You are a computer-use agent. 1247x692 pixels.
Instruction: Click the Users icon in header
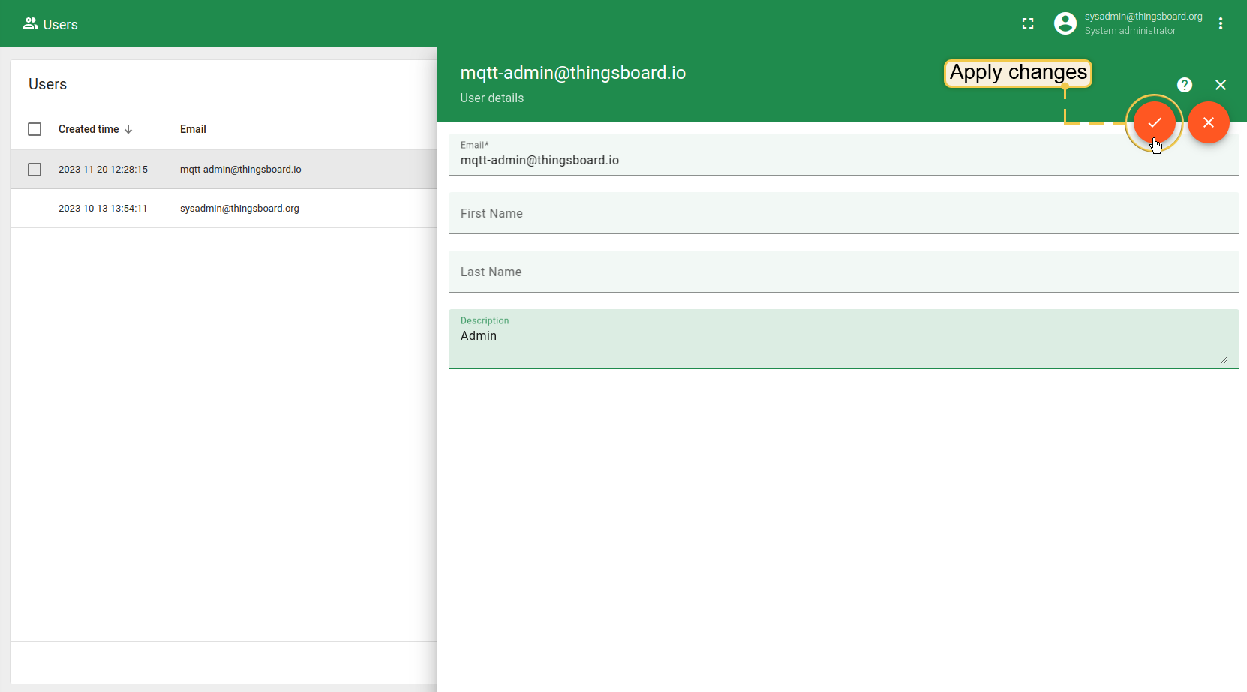(30, 24)
